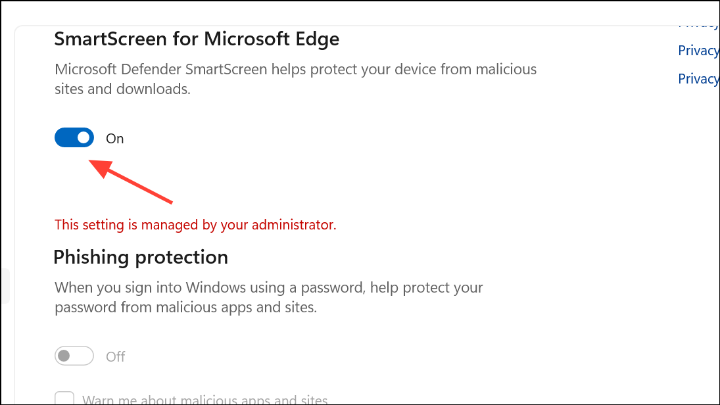Click the red administrator-managed warning text

195,225
